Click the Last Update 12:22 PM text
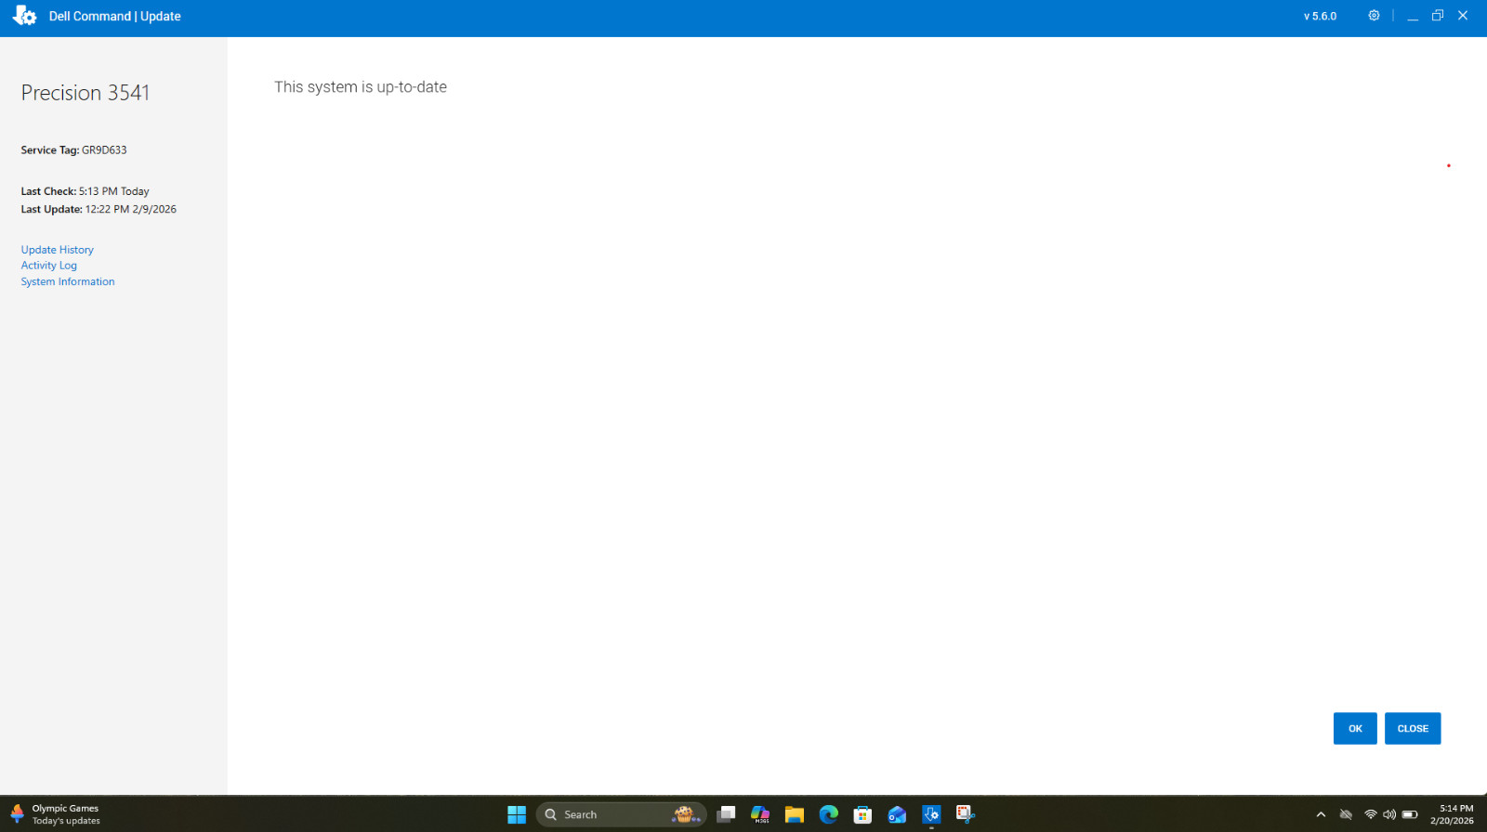 (x=99, y=210)
